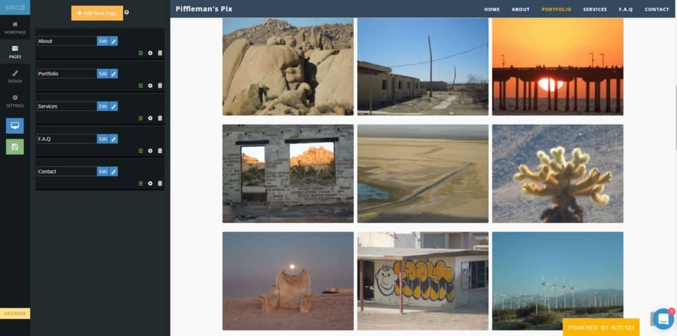Click the Edit button for About page

[x=102, y=41]
